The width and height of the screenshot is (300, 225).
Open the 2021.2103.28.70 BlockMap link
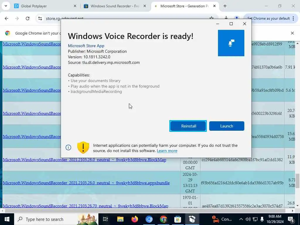[x=86, y=206]
